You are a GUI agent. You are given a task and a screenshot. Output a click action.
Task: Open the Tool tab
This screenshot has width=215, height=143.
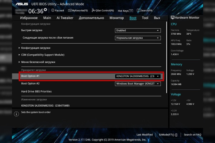[x=145, y=18]
